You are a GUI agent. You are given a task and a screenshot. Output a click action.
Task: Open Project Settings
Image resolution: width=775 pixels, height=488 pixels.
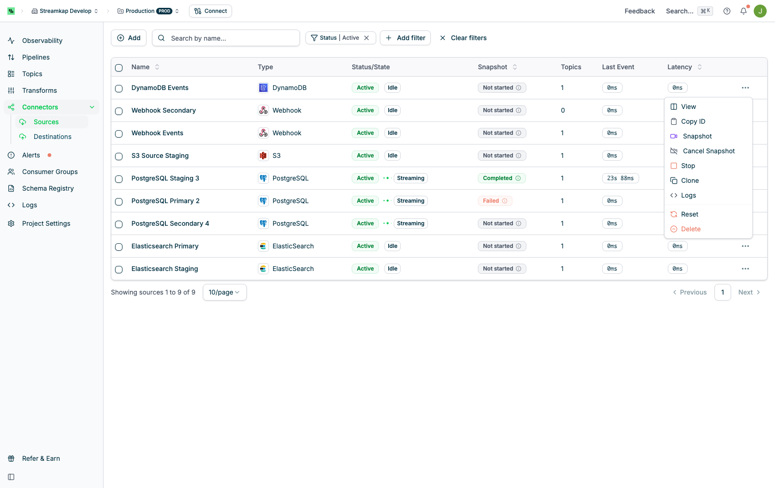[45, 223]
